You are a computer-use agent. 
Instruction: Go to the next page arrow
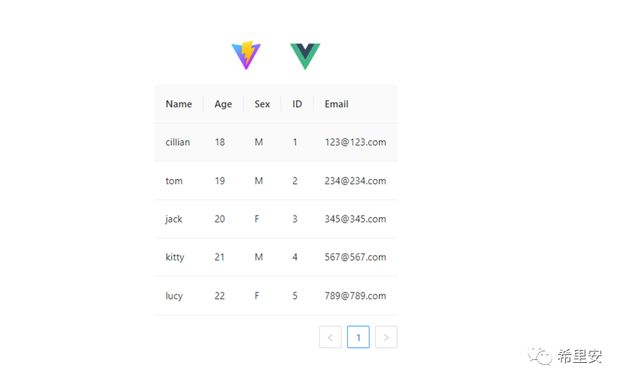(386, 337)
